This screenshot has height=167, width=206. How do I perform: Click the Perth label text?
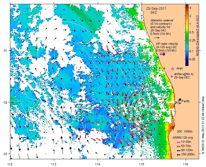click(x=185, y=101)
